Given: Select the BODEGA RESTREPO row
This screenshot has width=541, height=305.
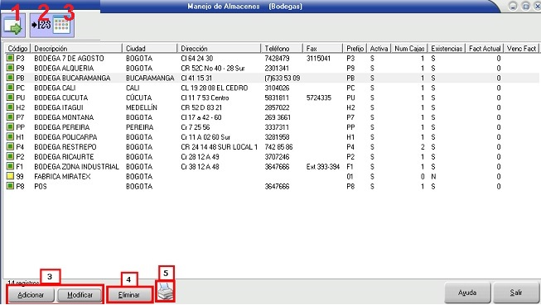Looking at the screenshot, I should (x=272, y=147).
